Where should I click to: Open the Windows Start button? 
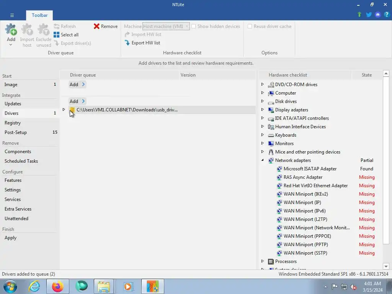[10, 286]
